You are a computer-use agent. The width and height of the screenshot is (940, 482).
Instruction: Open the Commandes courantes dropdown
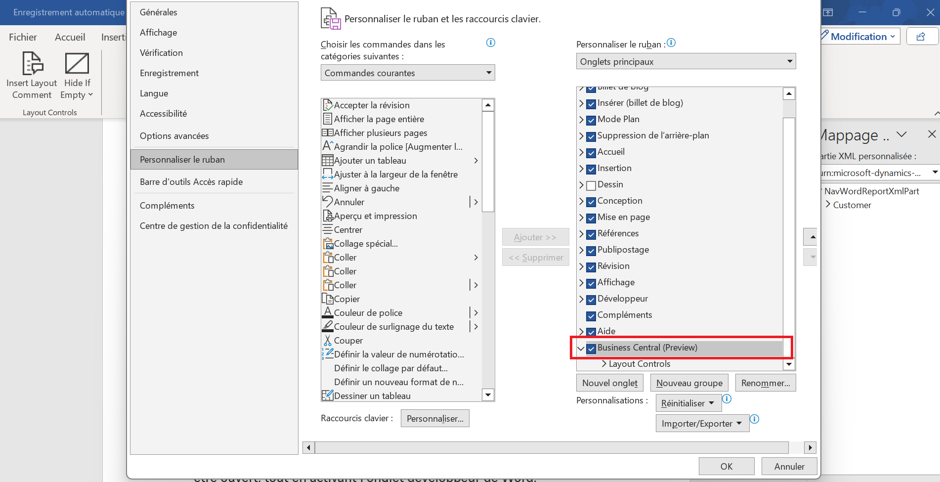point(407,73)
